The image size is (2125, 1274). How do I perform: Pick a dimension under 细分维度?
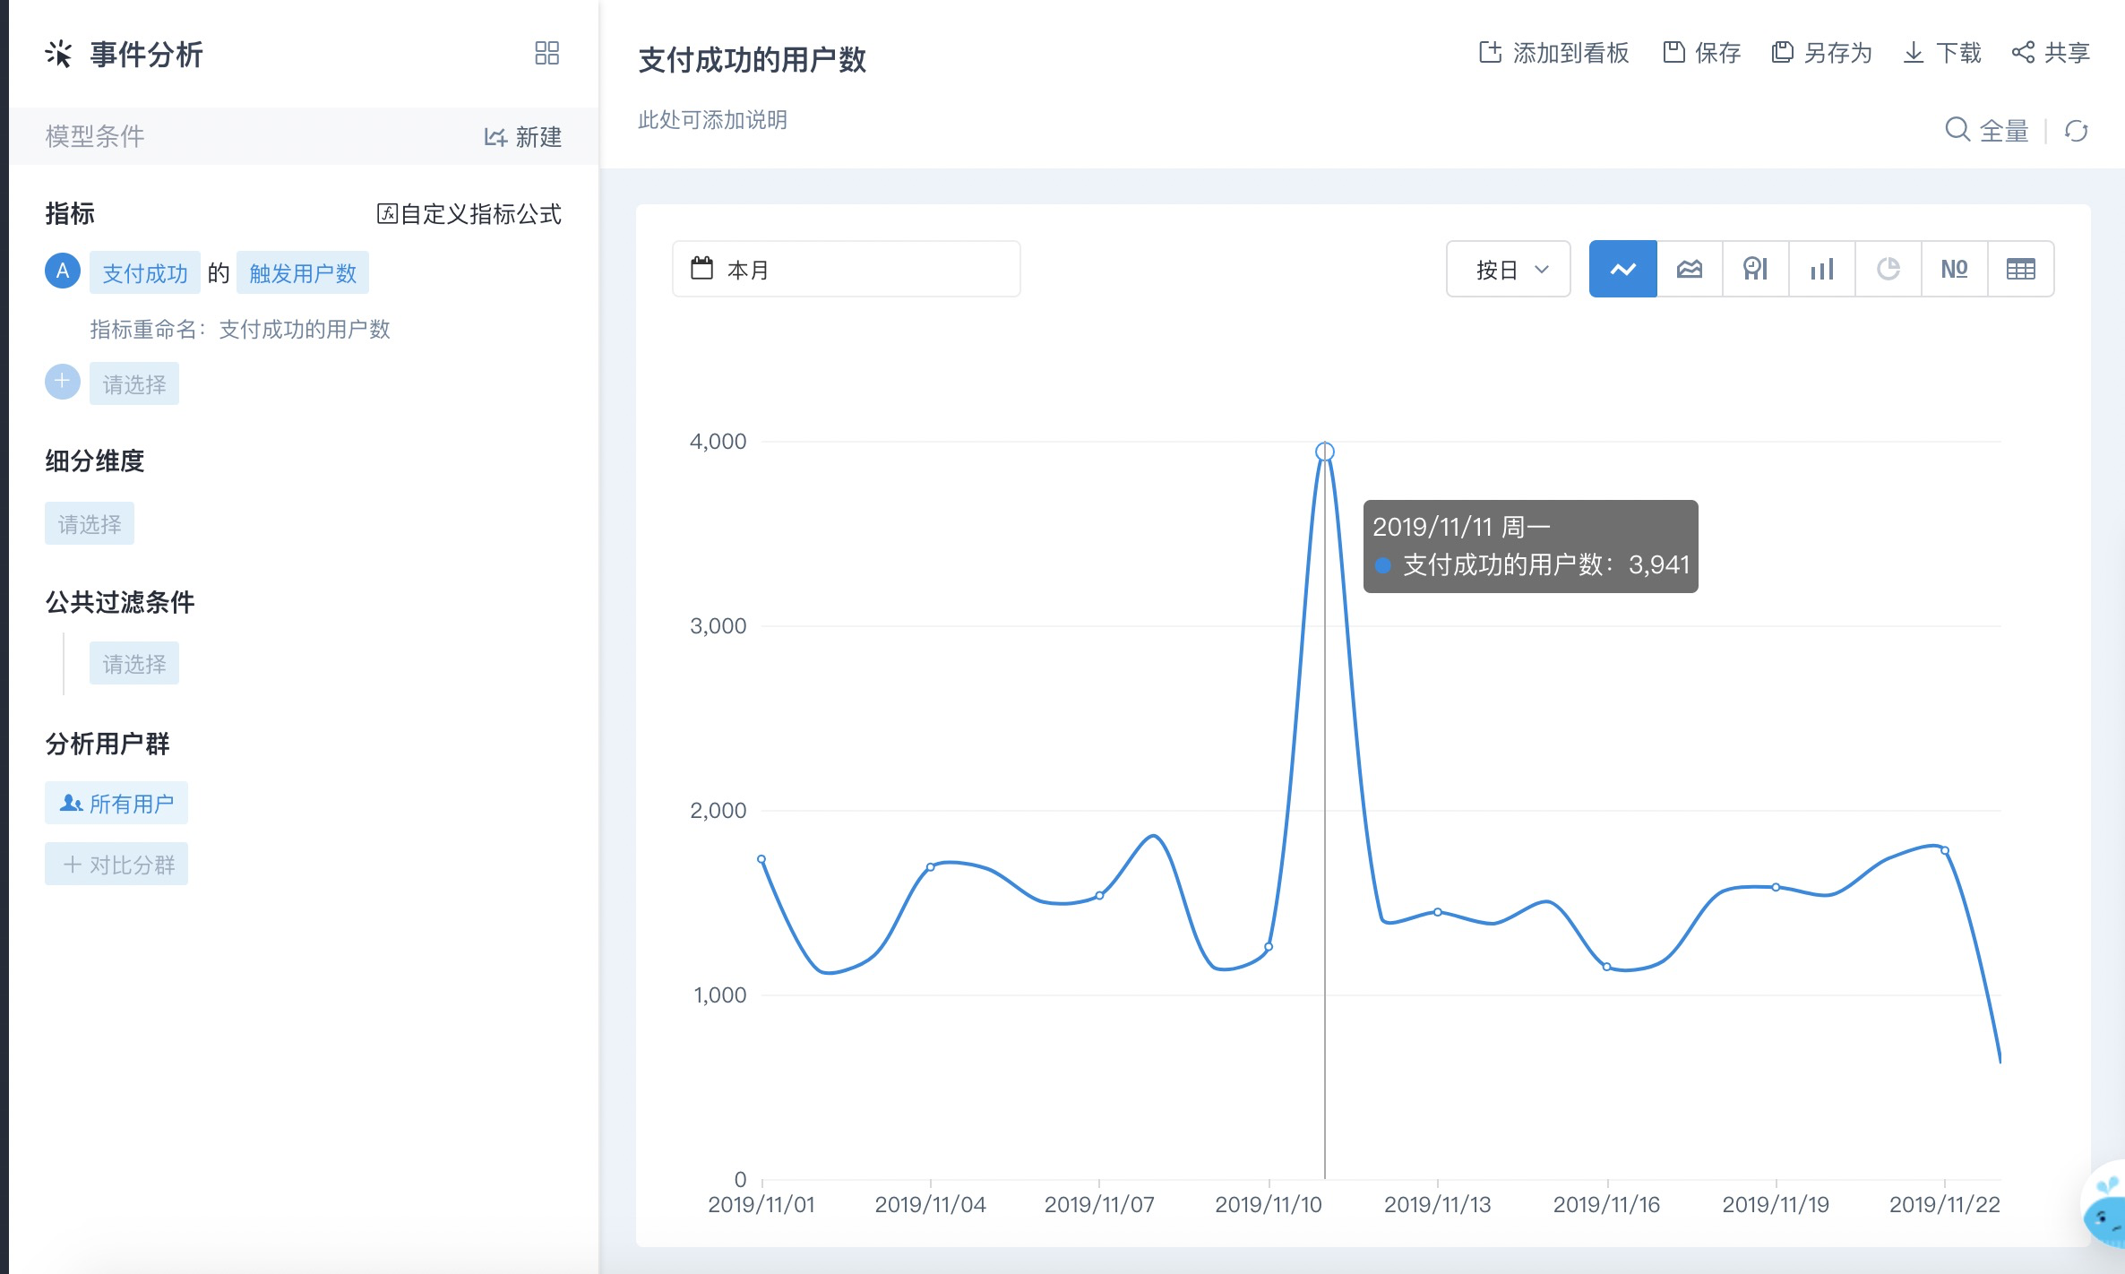(x=90, y=524)
